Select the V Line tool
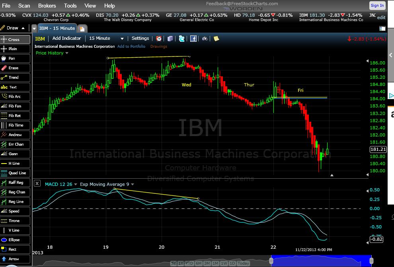Viewport: 394px width, 267px height. 15,230
